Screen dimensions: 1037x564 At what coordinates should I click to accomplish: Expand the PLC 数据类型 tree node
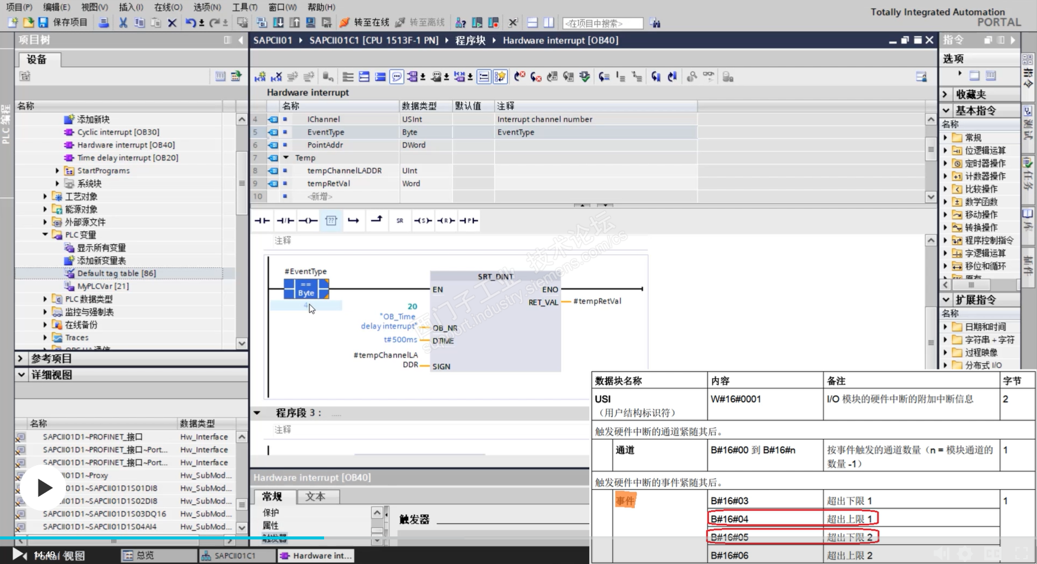45,299
